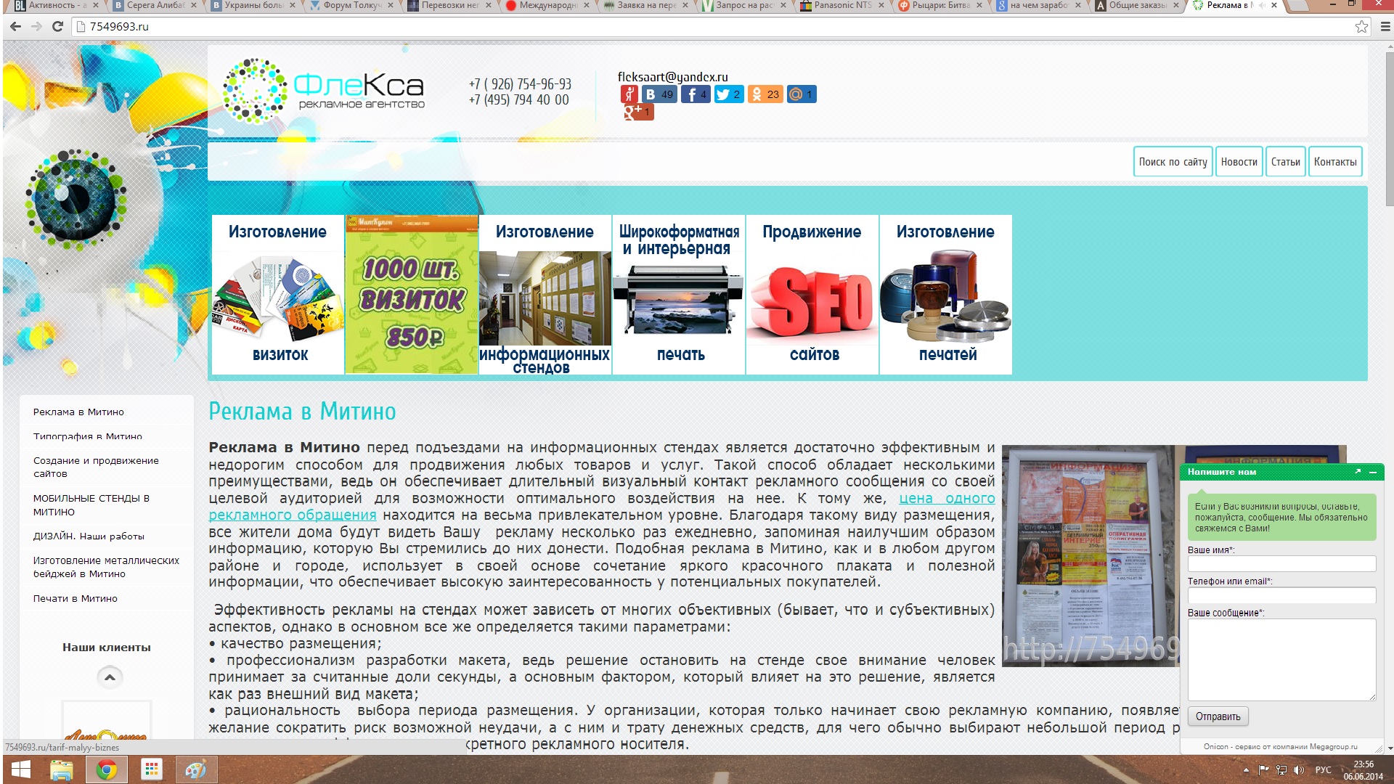Open sidebar link Реклама в Митино

tap(78, 412)
